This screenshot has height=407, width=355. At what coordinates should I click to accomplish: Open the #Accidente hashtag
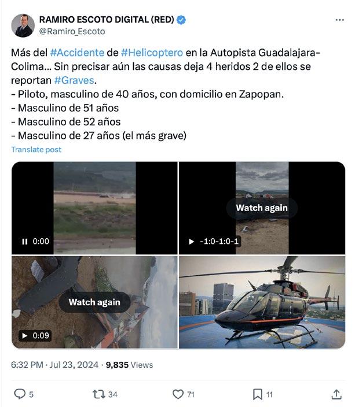(77, 53)
